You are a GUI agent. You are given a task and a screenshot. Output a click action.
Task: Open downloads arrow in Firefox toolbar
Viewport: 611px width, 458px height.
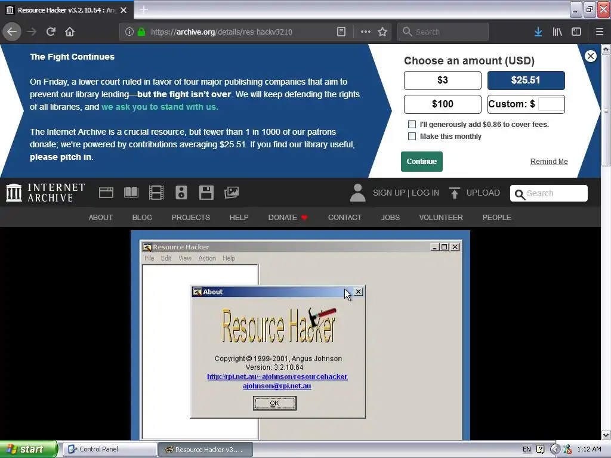coord(538,32)
